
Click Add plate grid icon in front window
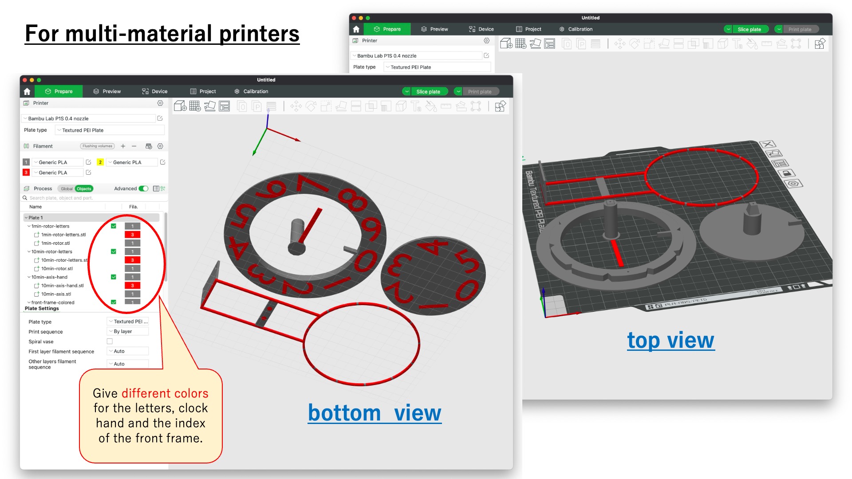(195, 106)
